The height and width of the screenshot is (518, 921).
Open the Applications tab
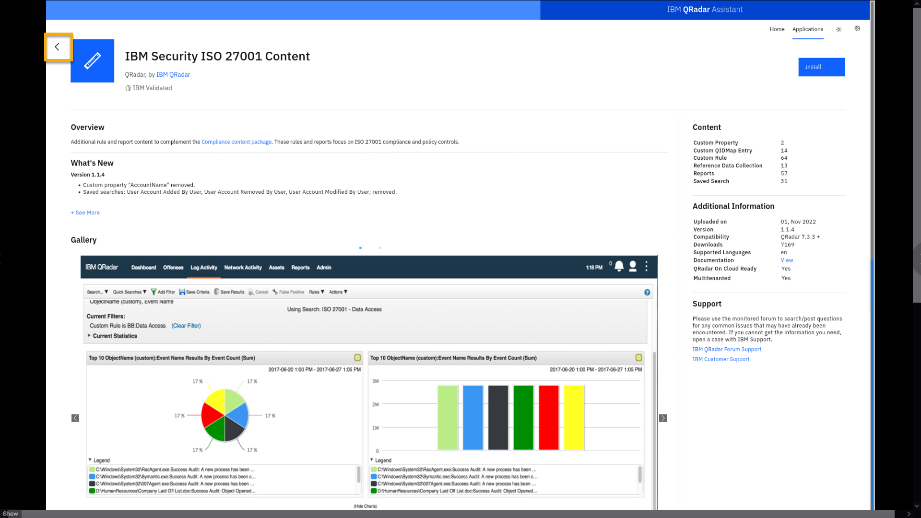tap(807, 29)
